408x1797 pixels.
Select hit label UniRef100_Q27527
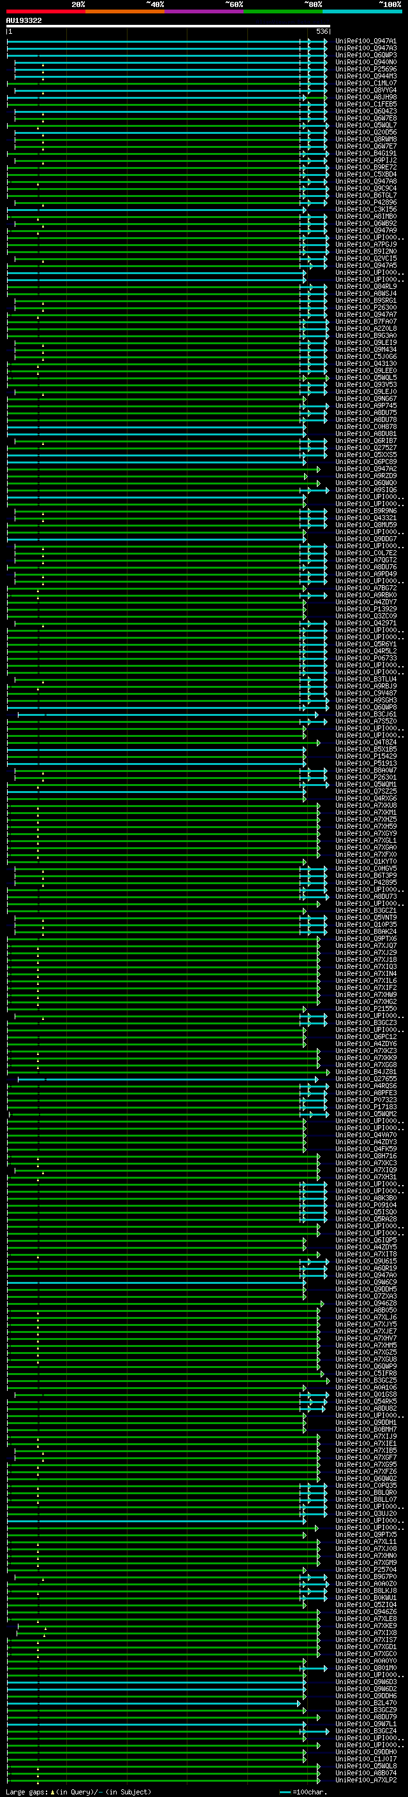point(365,448)
